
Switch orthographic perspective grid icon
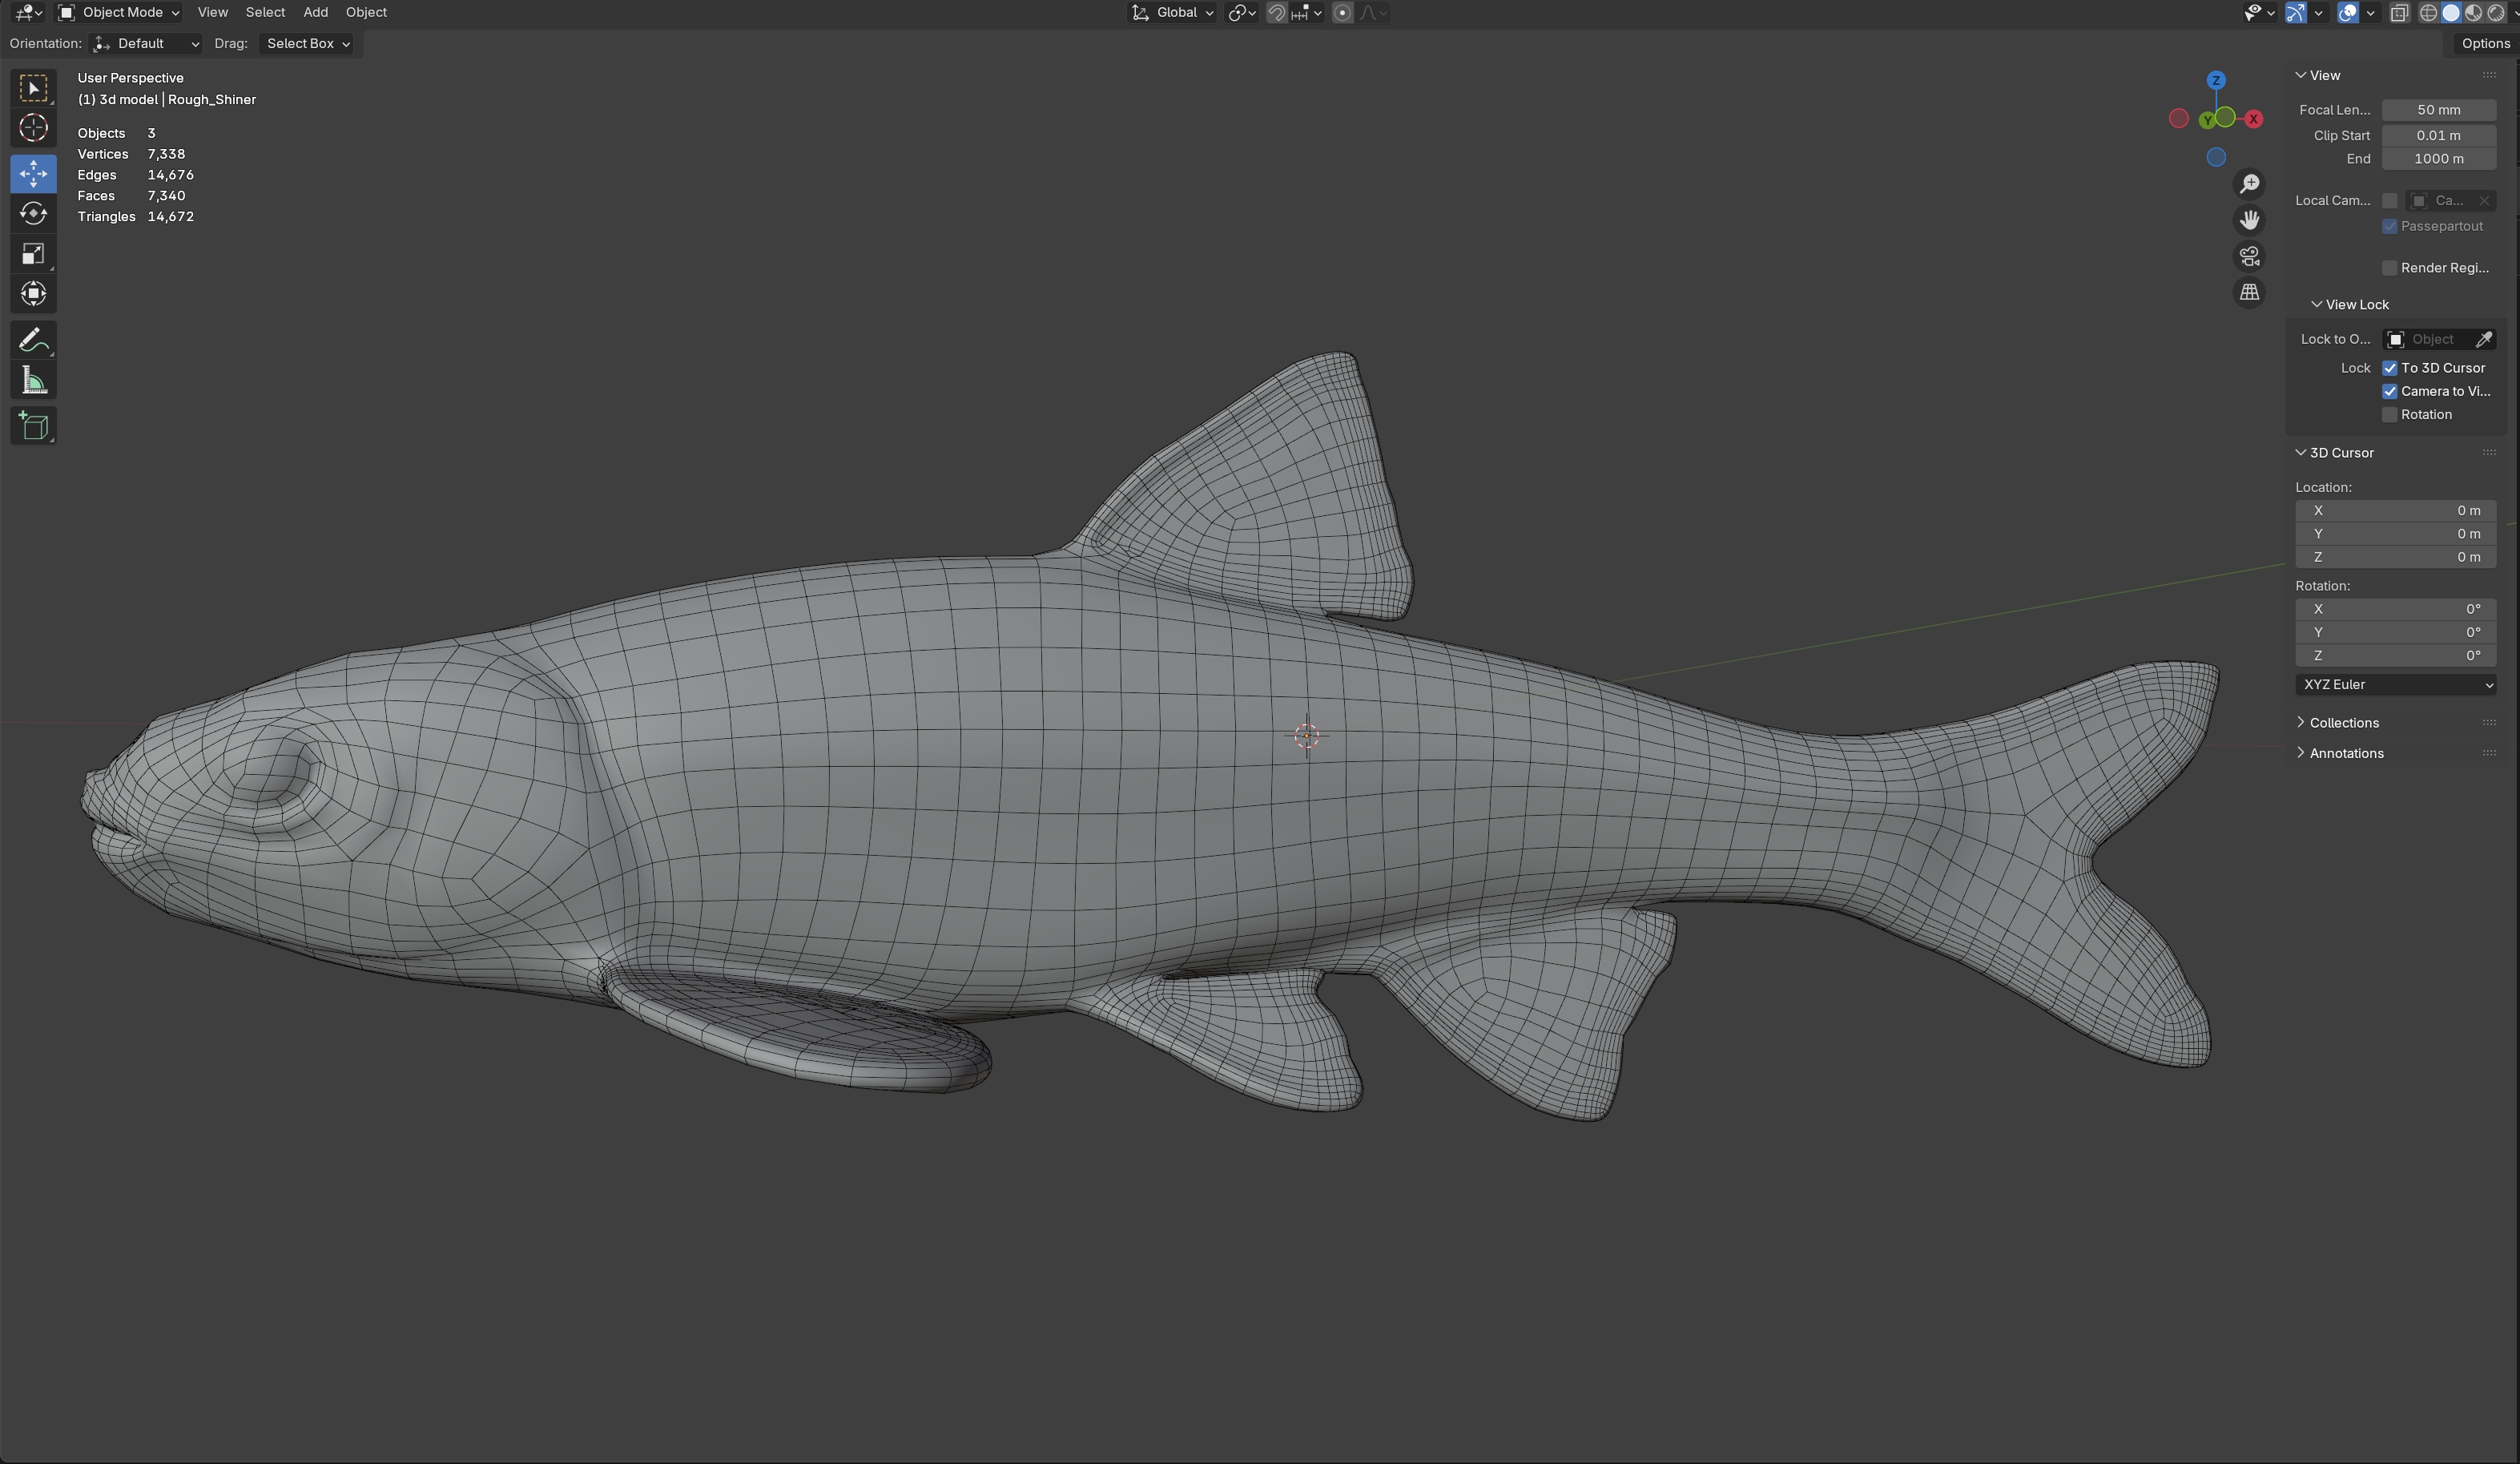[x=2249, y=292]
